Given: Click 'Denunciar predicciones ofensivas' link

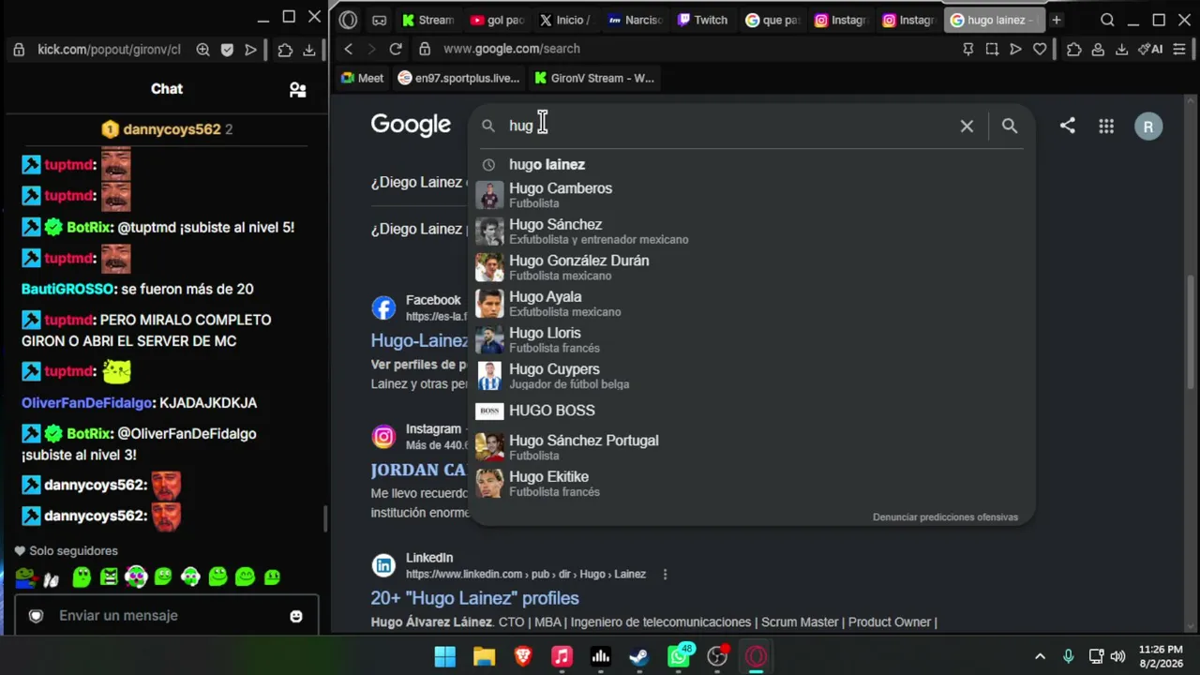Looking at the screenshot, I should coord(945,517).
